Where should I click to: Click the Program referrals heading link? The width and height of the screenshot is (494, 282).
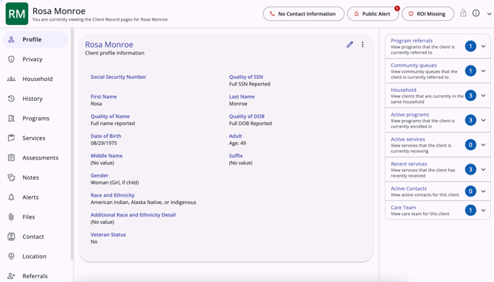411,40
